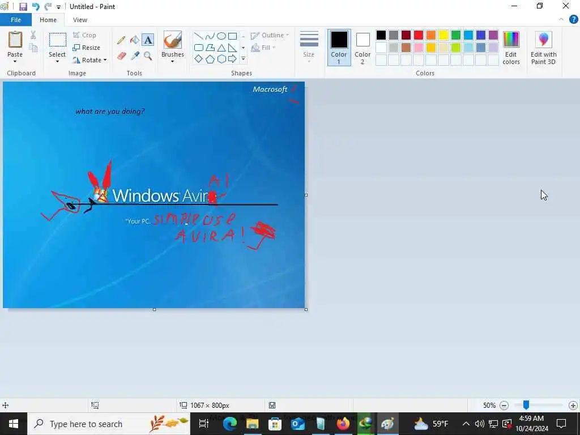The image size is (580, 435).
Task: Open Task View on taskbar
Action: 204,424
